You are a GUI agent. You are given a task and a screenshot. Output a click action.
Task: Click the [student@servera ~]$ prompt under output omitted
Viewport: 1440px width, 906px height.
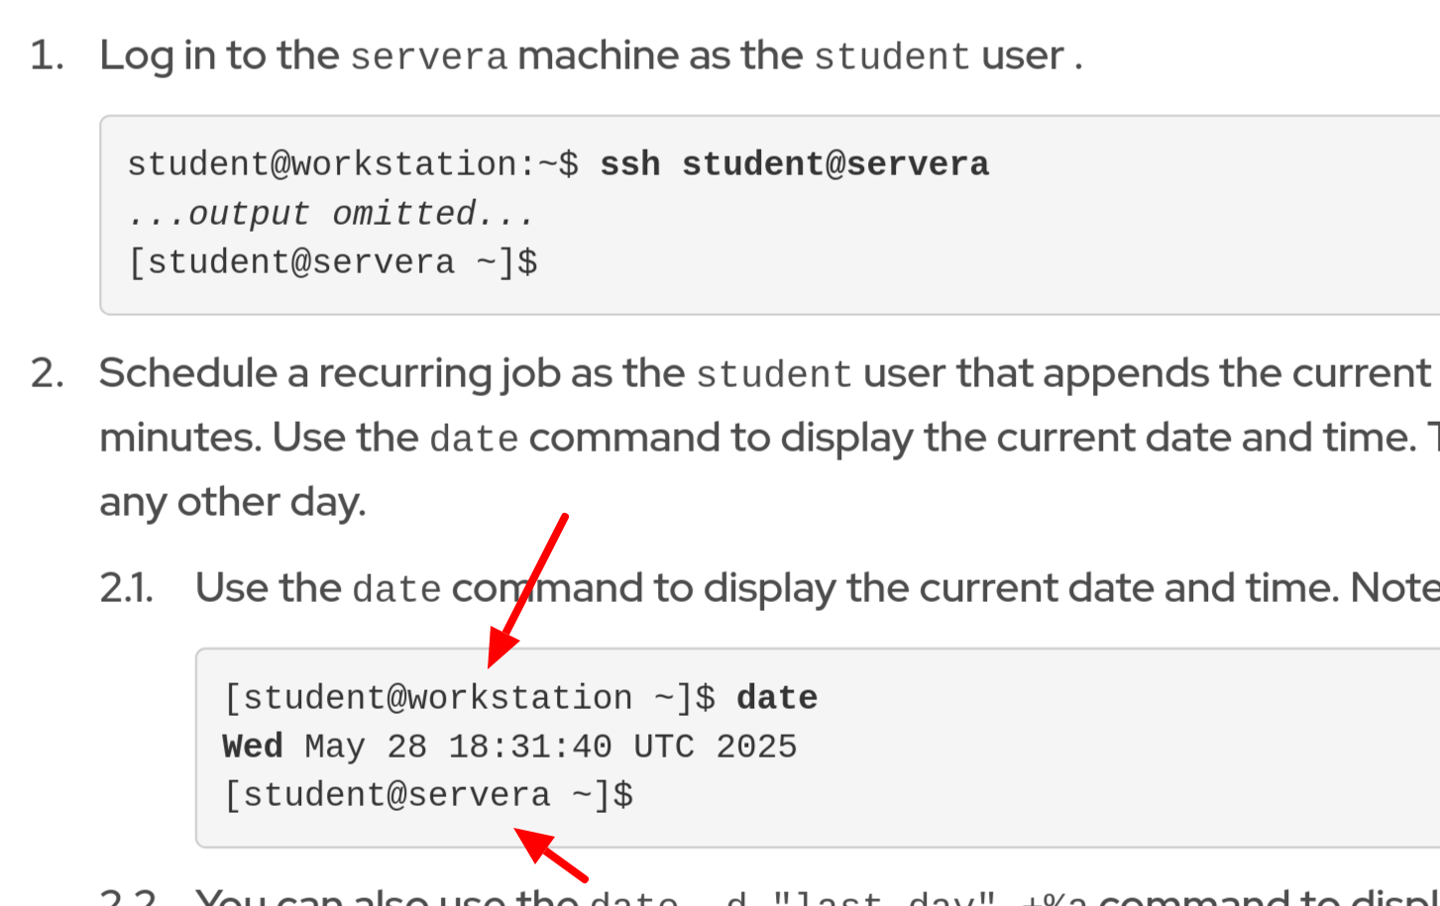(333, 262)
